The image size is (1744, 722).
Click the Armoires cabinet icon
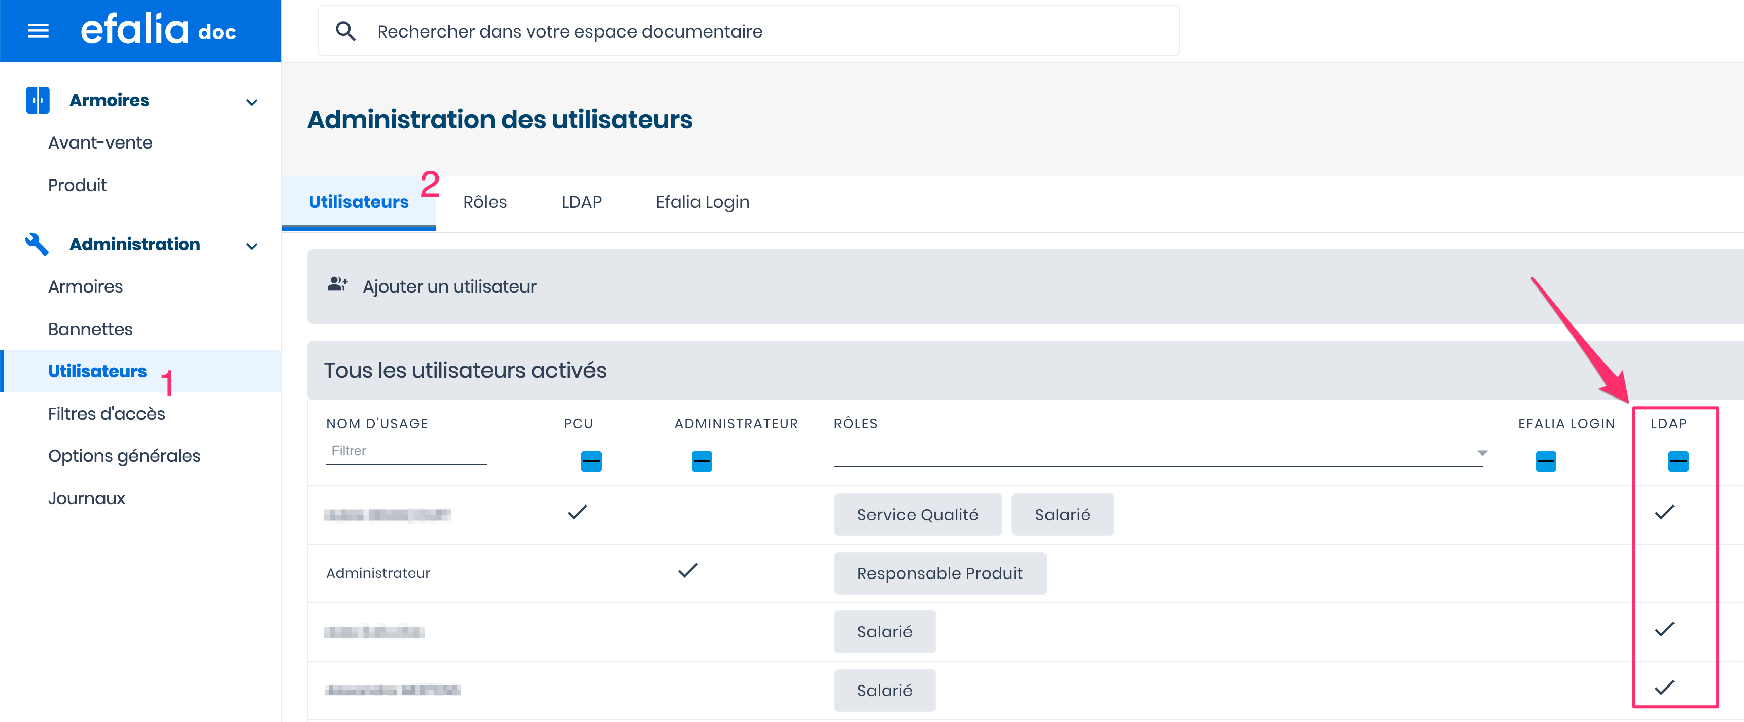(x=37, y=100)
